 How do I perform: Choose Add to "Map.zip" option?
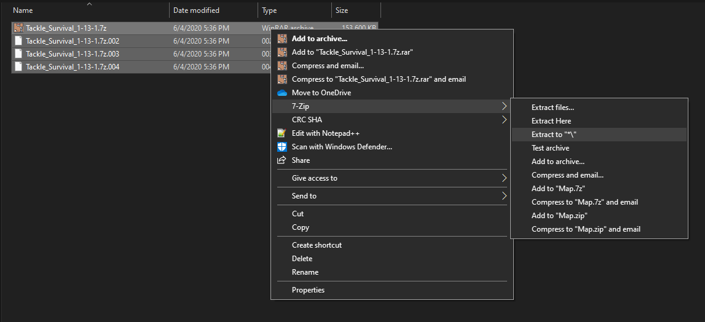click(559, 216)
